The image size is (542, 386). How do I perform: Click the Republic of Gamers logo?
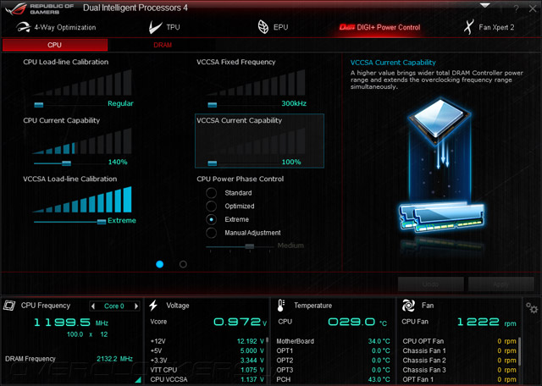[39, 8]
